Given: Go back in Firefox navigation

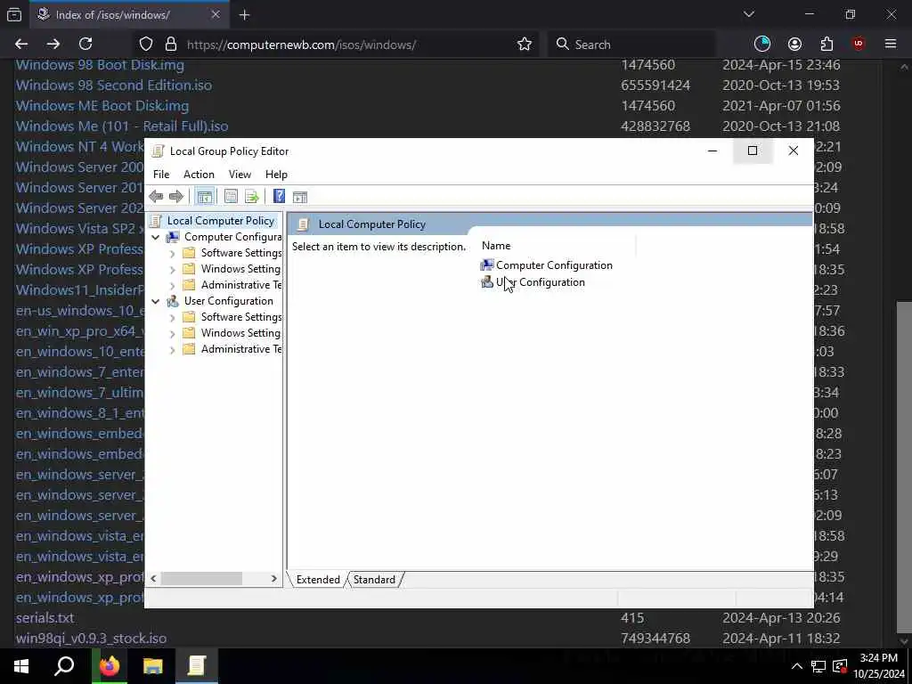Looking at the screenshot, I should pos(21,44).
